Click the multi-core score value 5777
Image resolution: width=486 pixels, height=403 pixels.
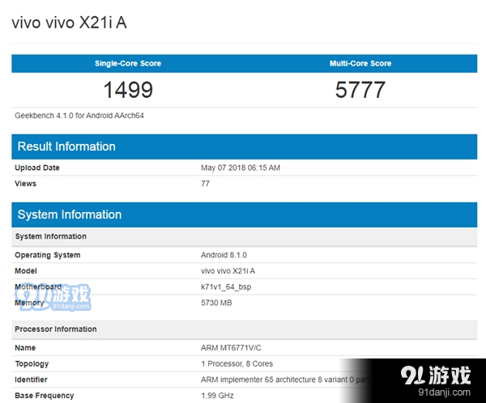(360, 90)
